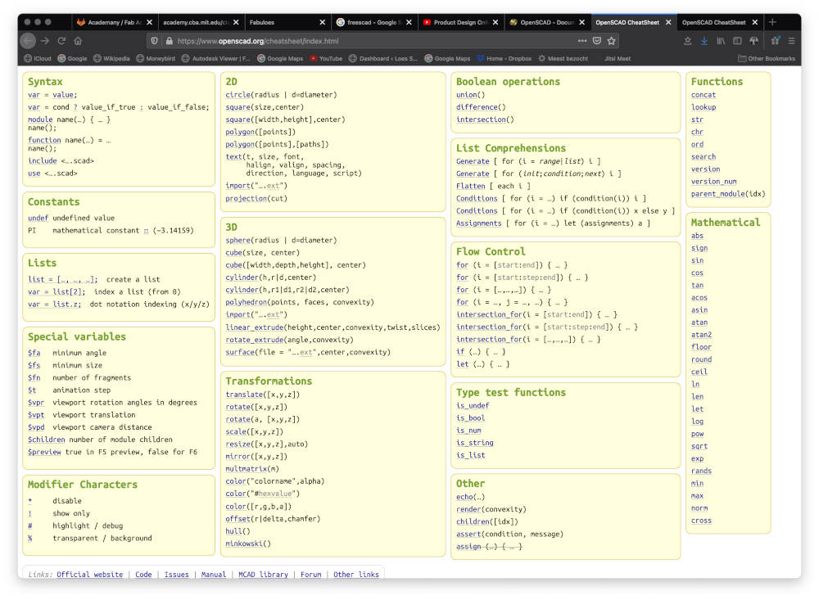
Task: Click the rands mathematical function link
Action: (702, 471)
